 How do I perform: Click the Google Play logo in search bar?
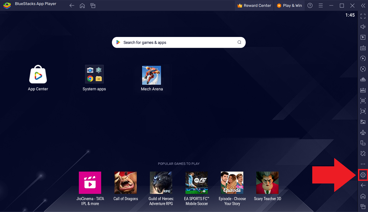coord(118,43)
